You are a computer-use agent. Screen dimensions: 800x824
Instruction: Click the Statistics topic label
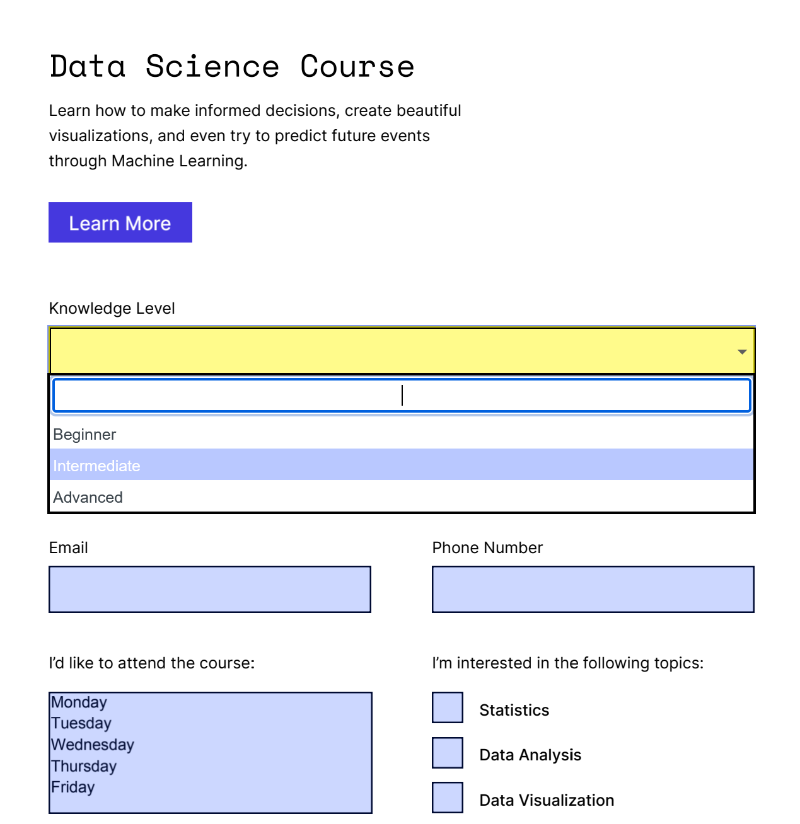514,709
